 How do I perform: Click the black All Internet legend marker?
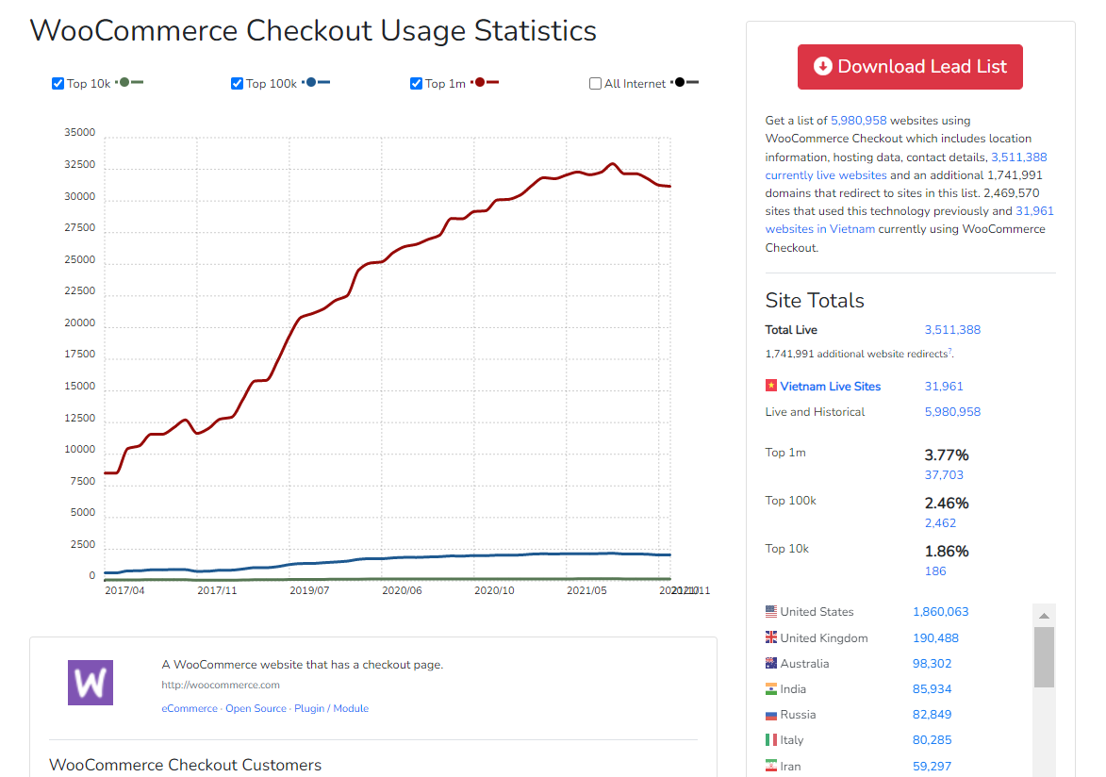click(685, 83)
